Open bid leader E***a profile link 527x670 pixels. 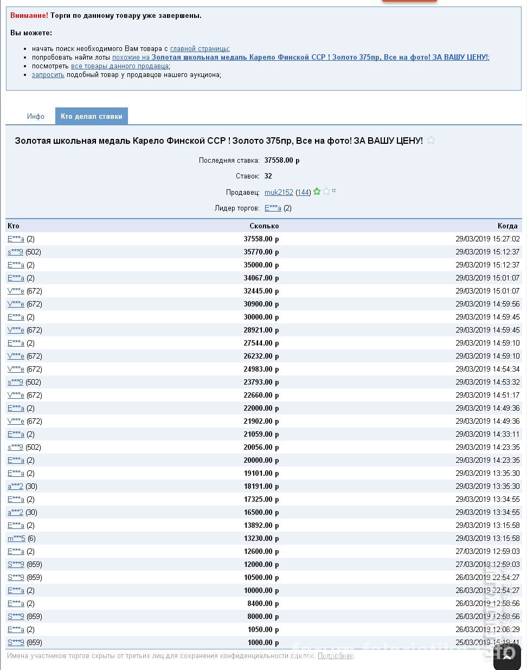tap(273, 208)
